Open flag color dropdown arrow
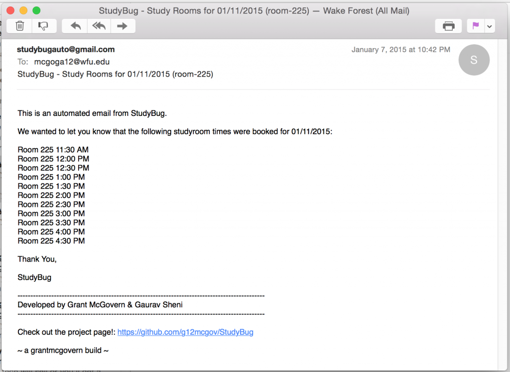The image size is (510, 372). tap(490, 26)
